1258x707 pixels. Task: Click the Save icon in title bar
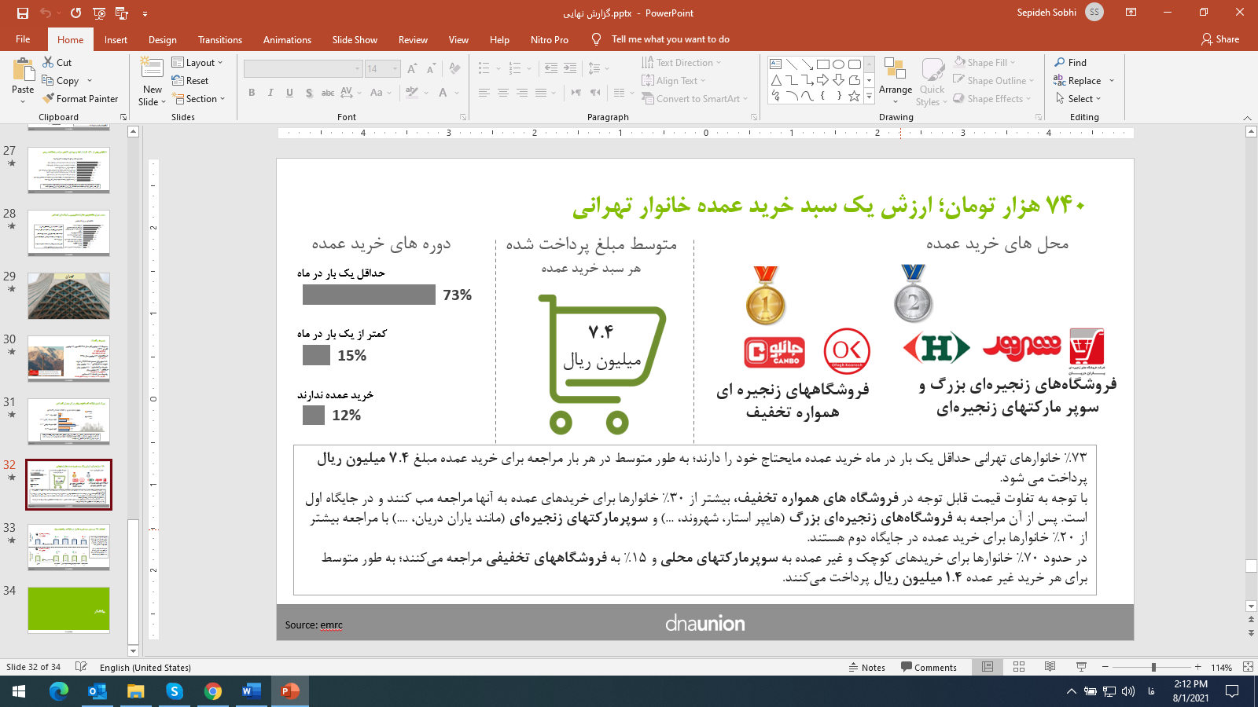point(22,13)
